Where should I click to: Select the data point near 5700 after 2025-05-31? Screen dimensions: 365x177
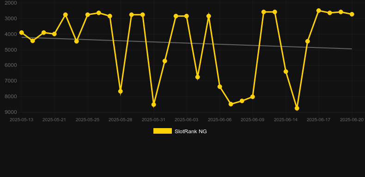tap(165, 61)
